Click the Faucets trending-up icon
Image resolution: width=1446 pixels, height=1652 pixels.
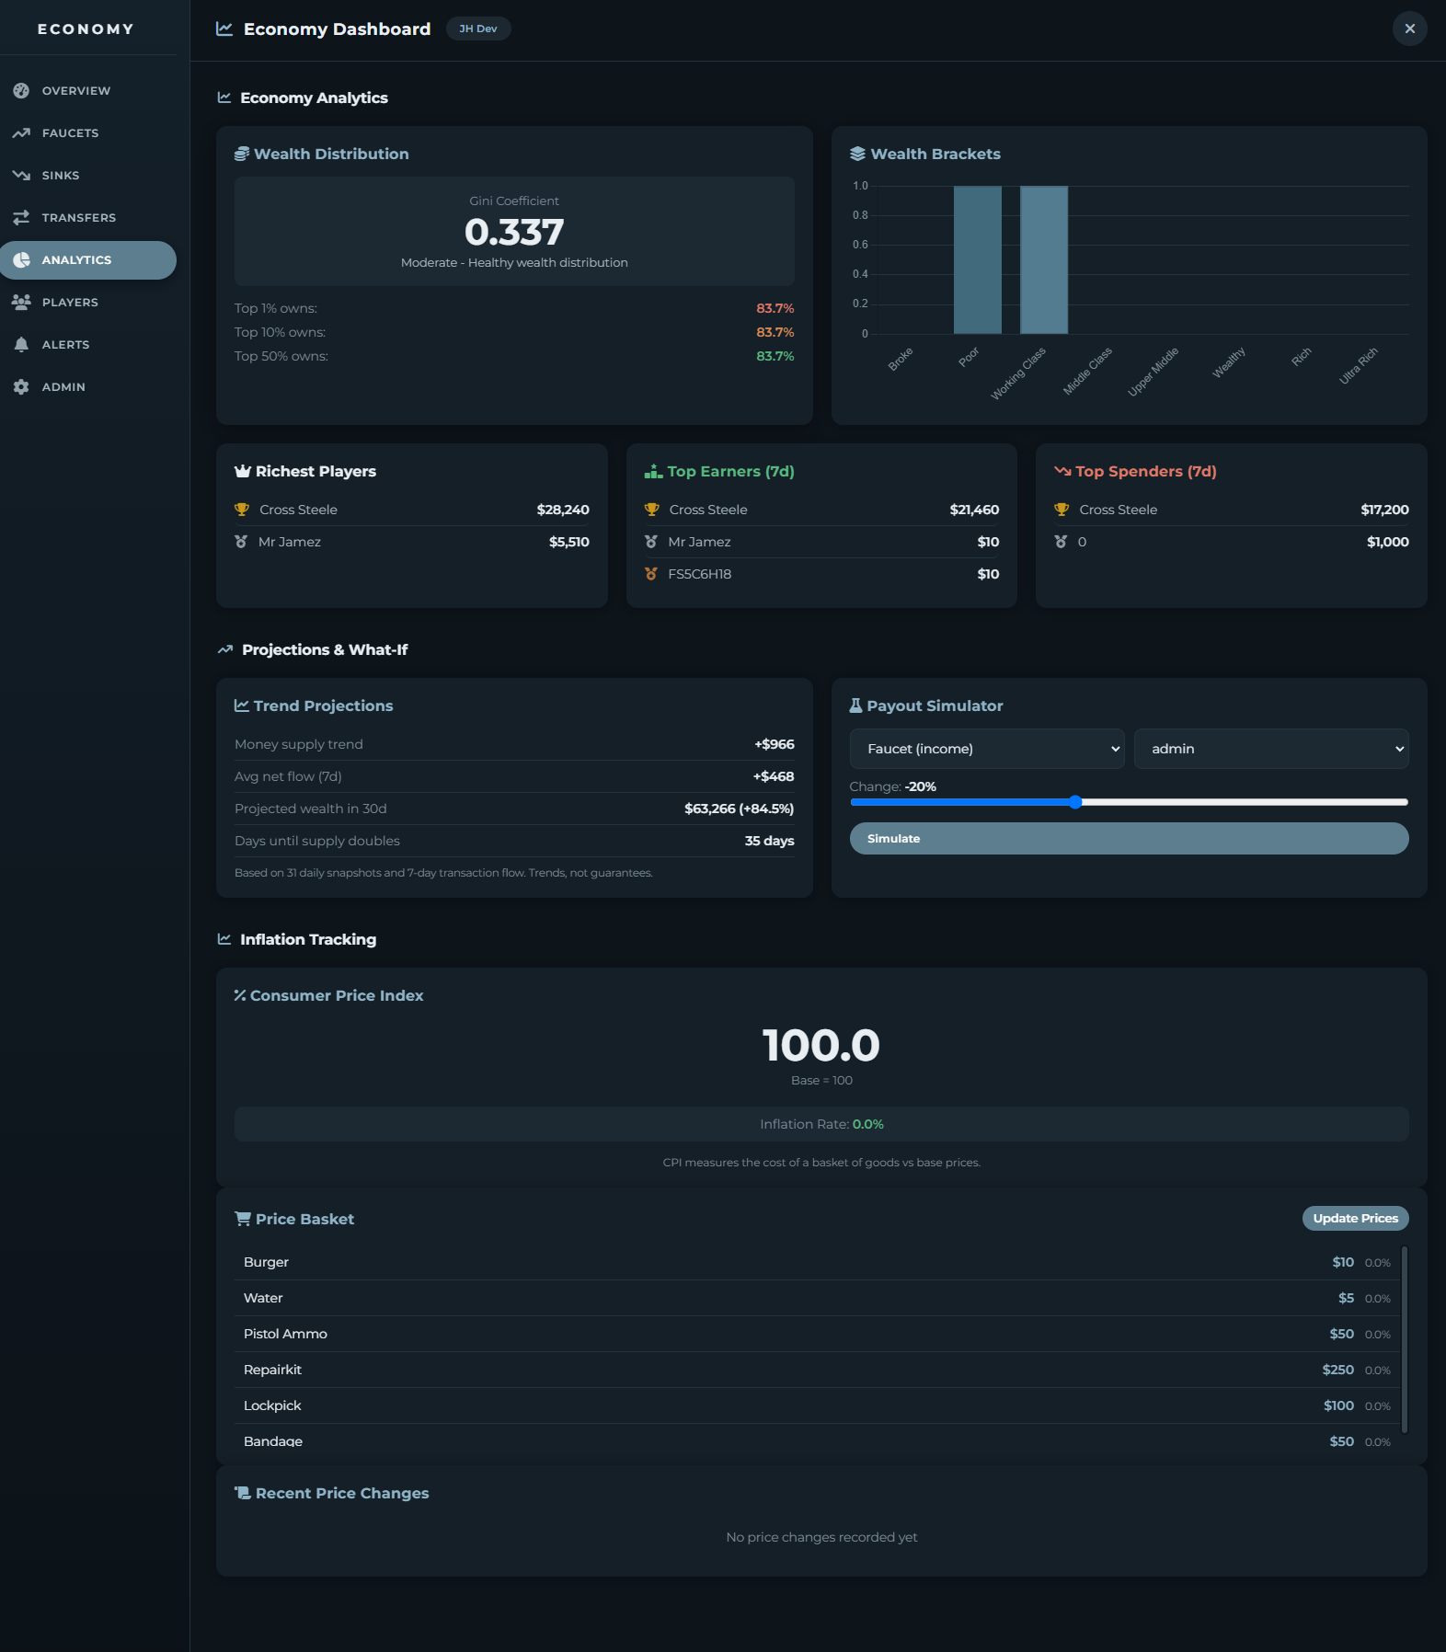21,132
